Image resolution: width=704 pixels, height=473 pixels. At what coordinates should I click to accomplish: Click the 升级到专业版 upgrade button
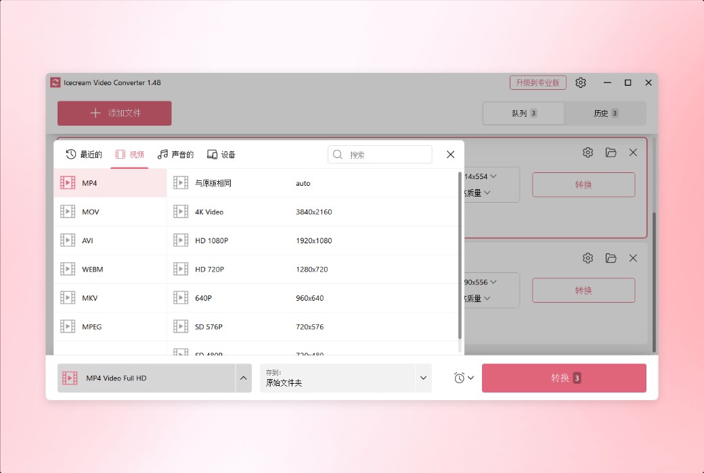click(x=537, y=82)
